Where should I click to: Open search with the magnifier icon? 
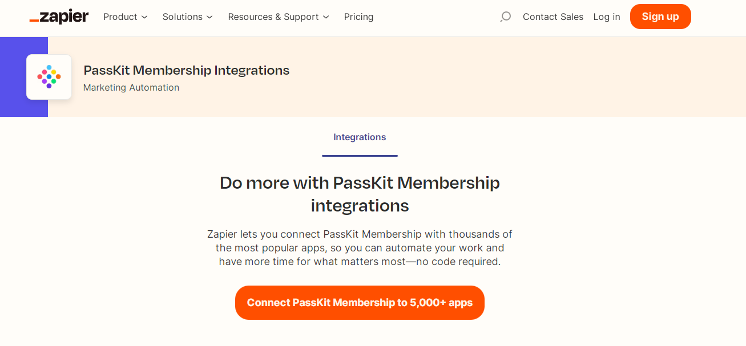505,17
